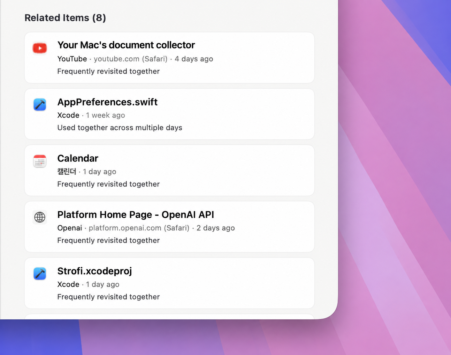
Task: Click the YouTube play icon
Action: (40, 48)
